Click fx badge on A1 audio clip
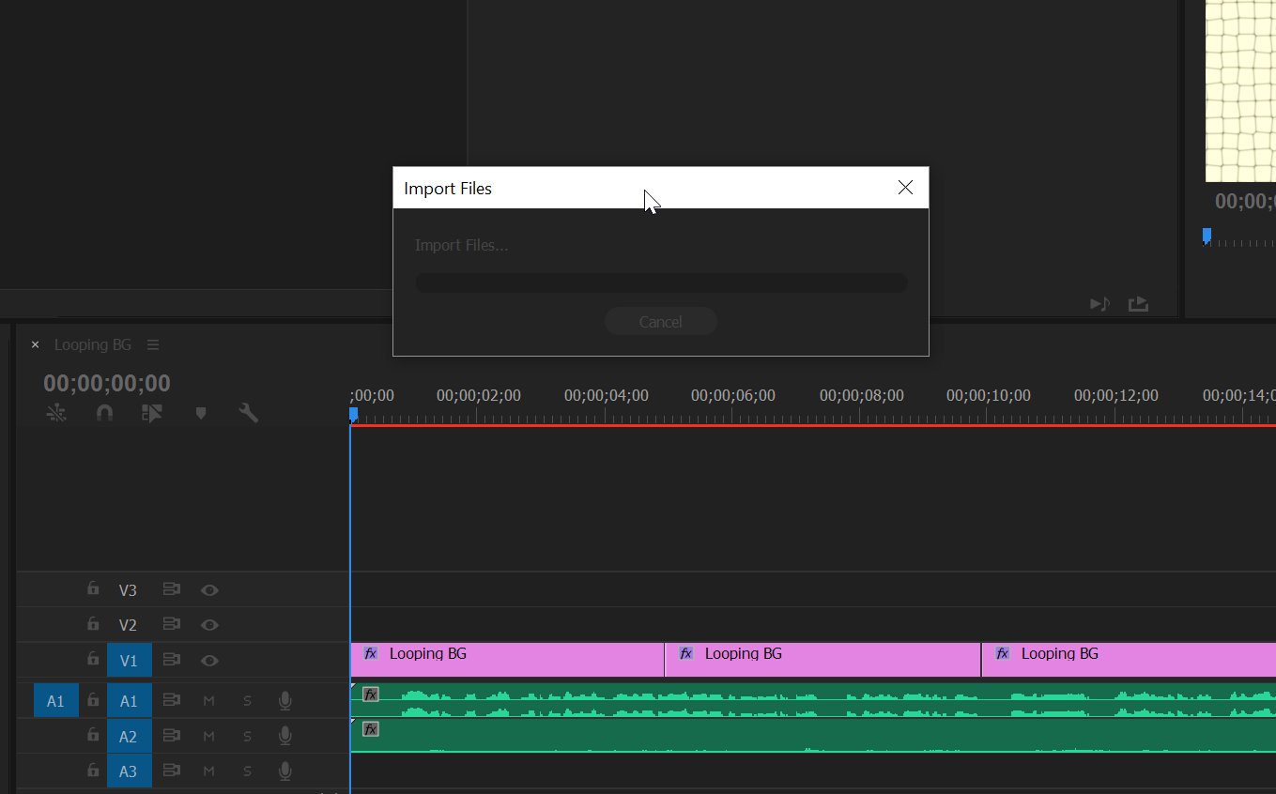 [371, 695]
